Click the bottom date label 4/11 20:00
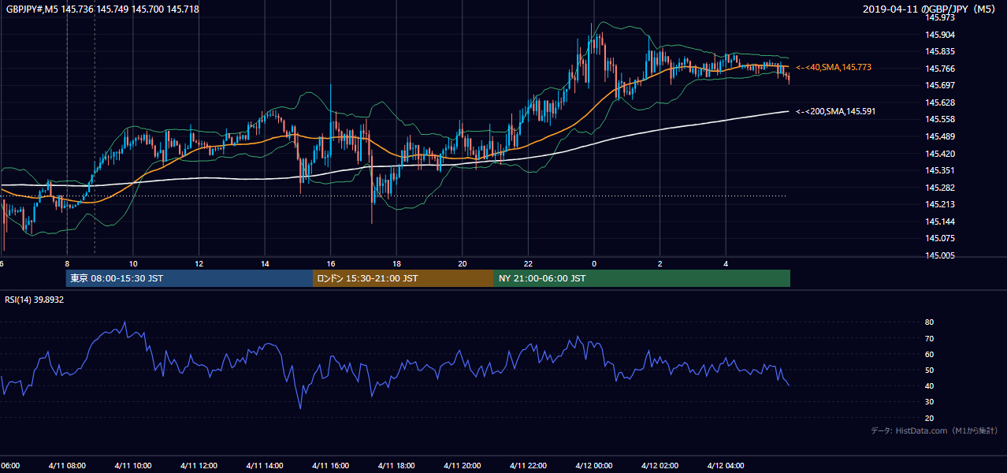Viewport: 1007px width, 473px height. pos(463,465)
